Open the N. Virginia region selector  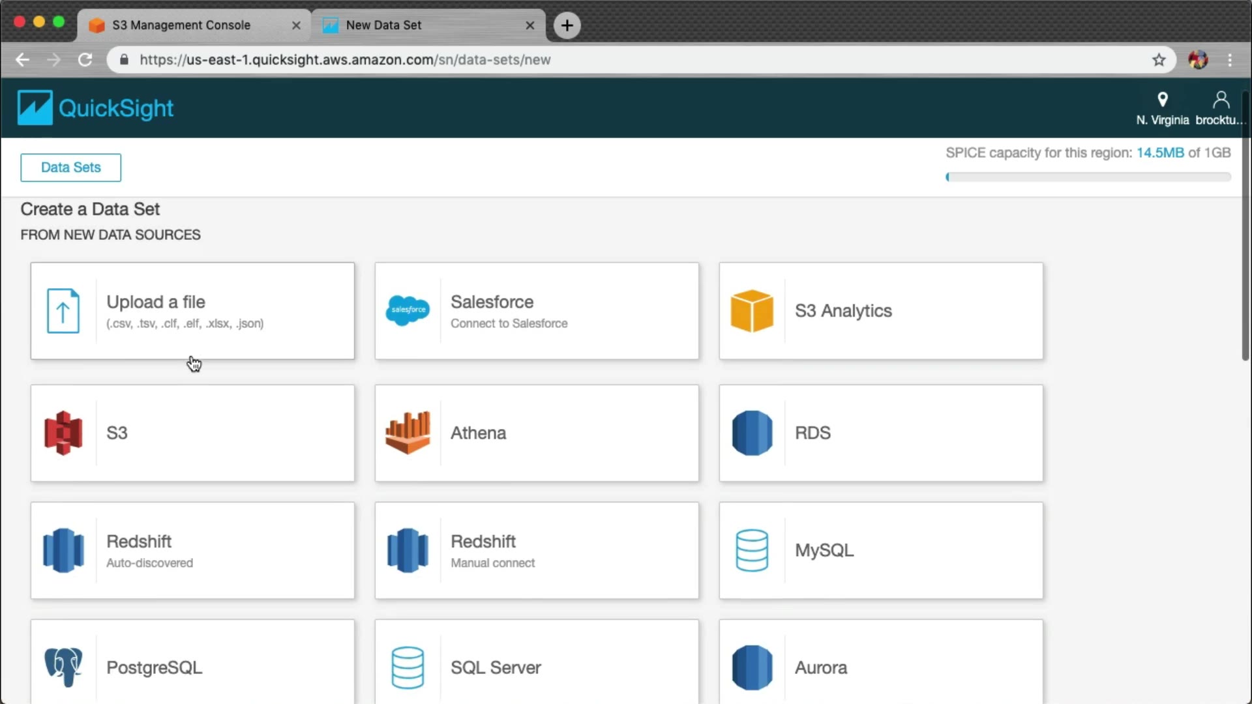pyautogui.click(x=1162, y=108)
